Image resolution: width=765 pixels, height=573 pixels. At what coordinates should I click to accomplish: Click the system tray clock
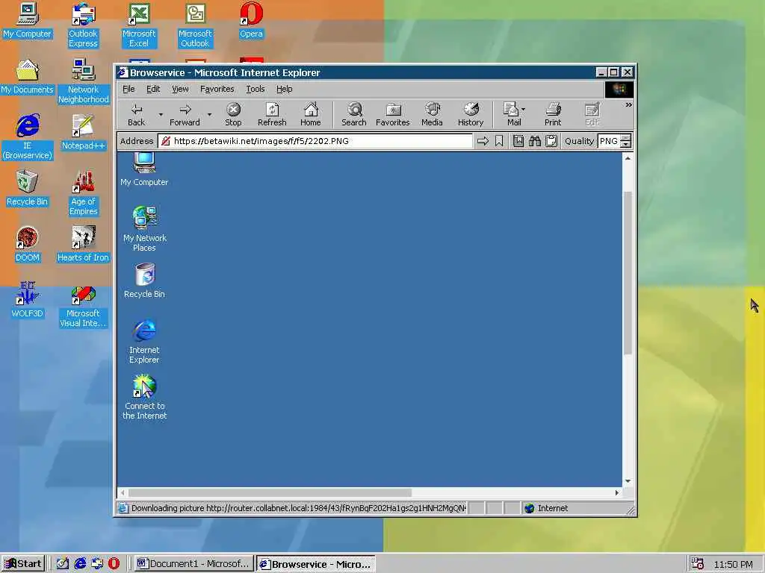tap(734, 564)
